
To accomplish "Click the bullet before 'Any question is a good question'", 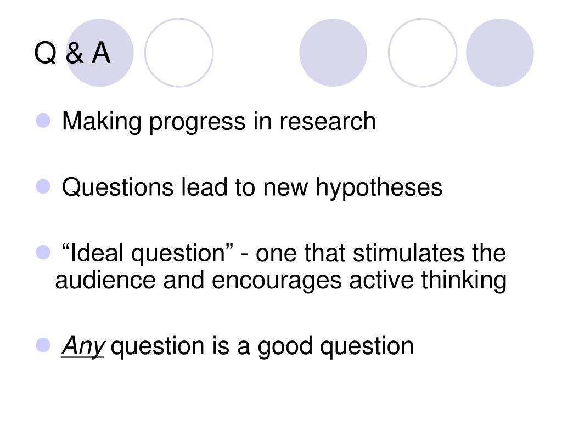I will click(43, 345).
